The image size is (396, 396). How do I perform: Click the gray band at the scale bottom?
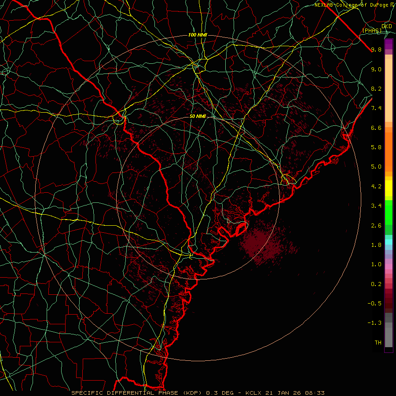click(389, 330)
